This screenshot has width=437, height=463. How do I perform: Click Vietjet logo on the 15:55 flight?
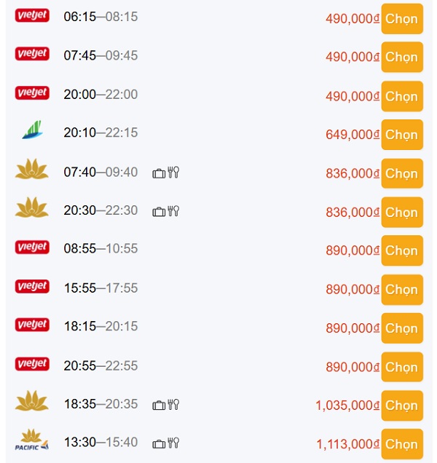[x=32, y=287]
